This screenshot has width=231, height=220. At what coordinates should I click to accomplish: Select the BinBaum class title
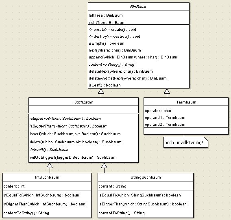pyautogui.click(x=138, y=7)
